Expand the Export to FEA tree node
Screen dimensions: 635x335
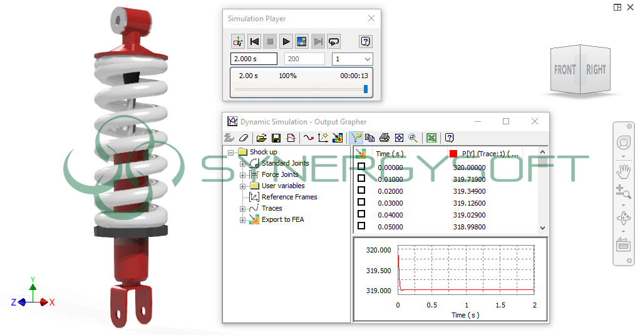click(242, 220)
